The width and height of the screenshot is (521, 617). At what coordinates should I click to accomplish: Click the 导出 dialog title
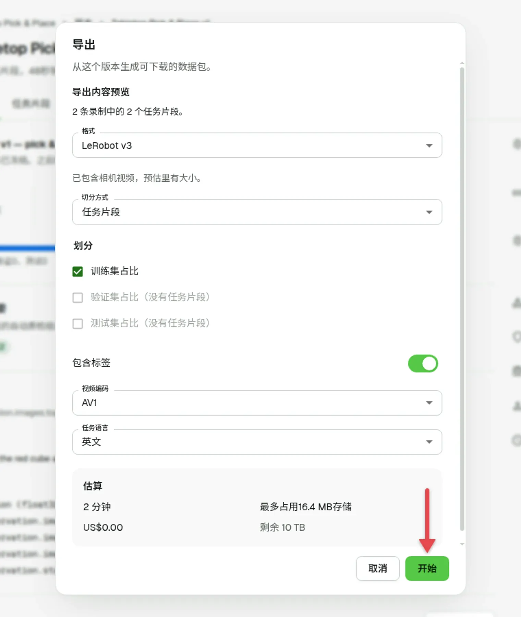(x=84, y=45)
